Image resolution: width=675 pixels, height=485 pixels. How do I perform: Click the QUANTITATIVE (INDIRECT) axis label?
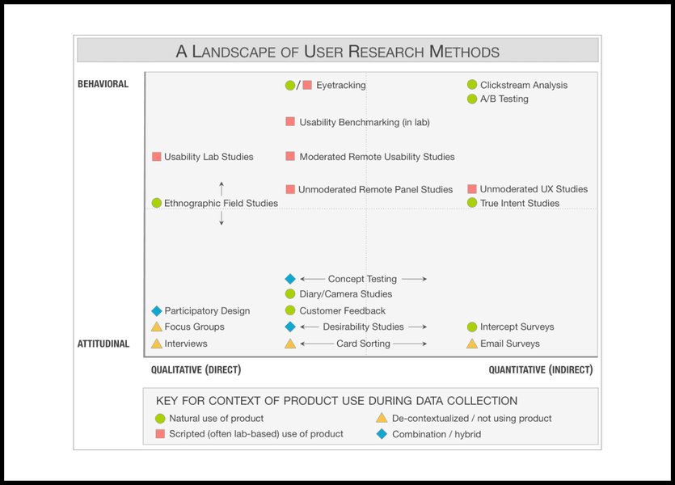point(540,370)
